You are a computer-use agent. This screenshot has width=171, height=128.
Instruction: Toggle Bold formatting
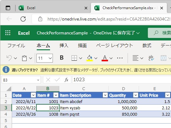pyautogui.click(x=62, y=58)
